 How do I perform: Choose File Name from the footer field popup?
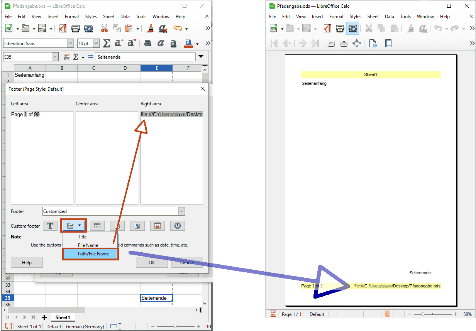pyautogui.click(x=88, y=245)
